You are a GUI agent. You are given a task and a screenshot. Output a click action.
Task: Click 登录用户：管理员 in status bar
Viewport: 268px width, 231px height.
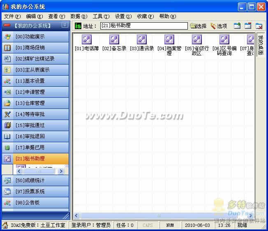coord(91,225)
